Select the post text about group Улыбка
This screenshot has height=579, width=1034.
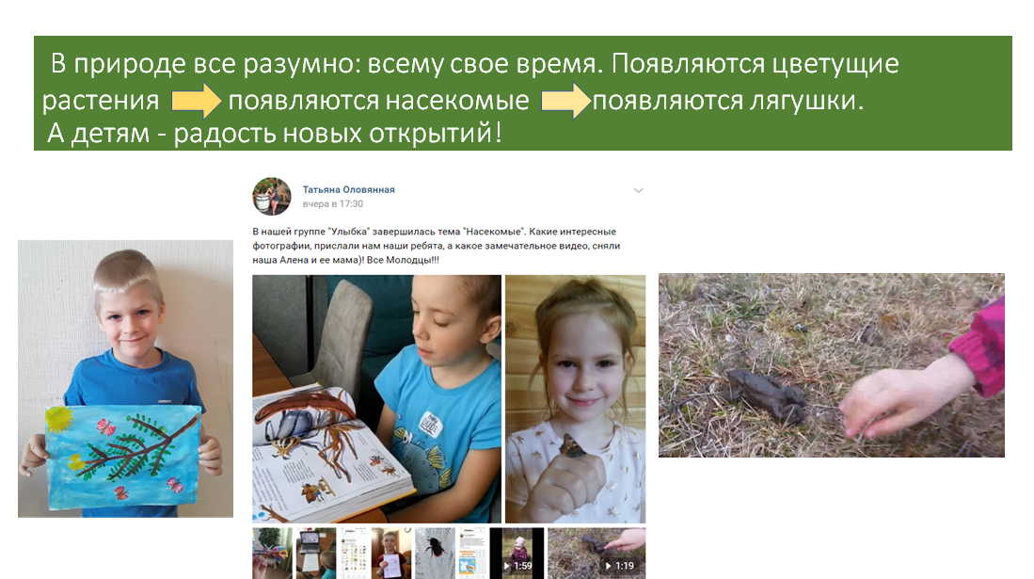[437, 246]
